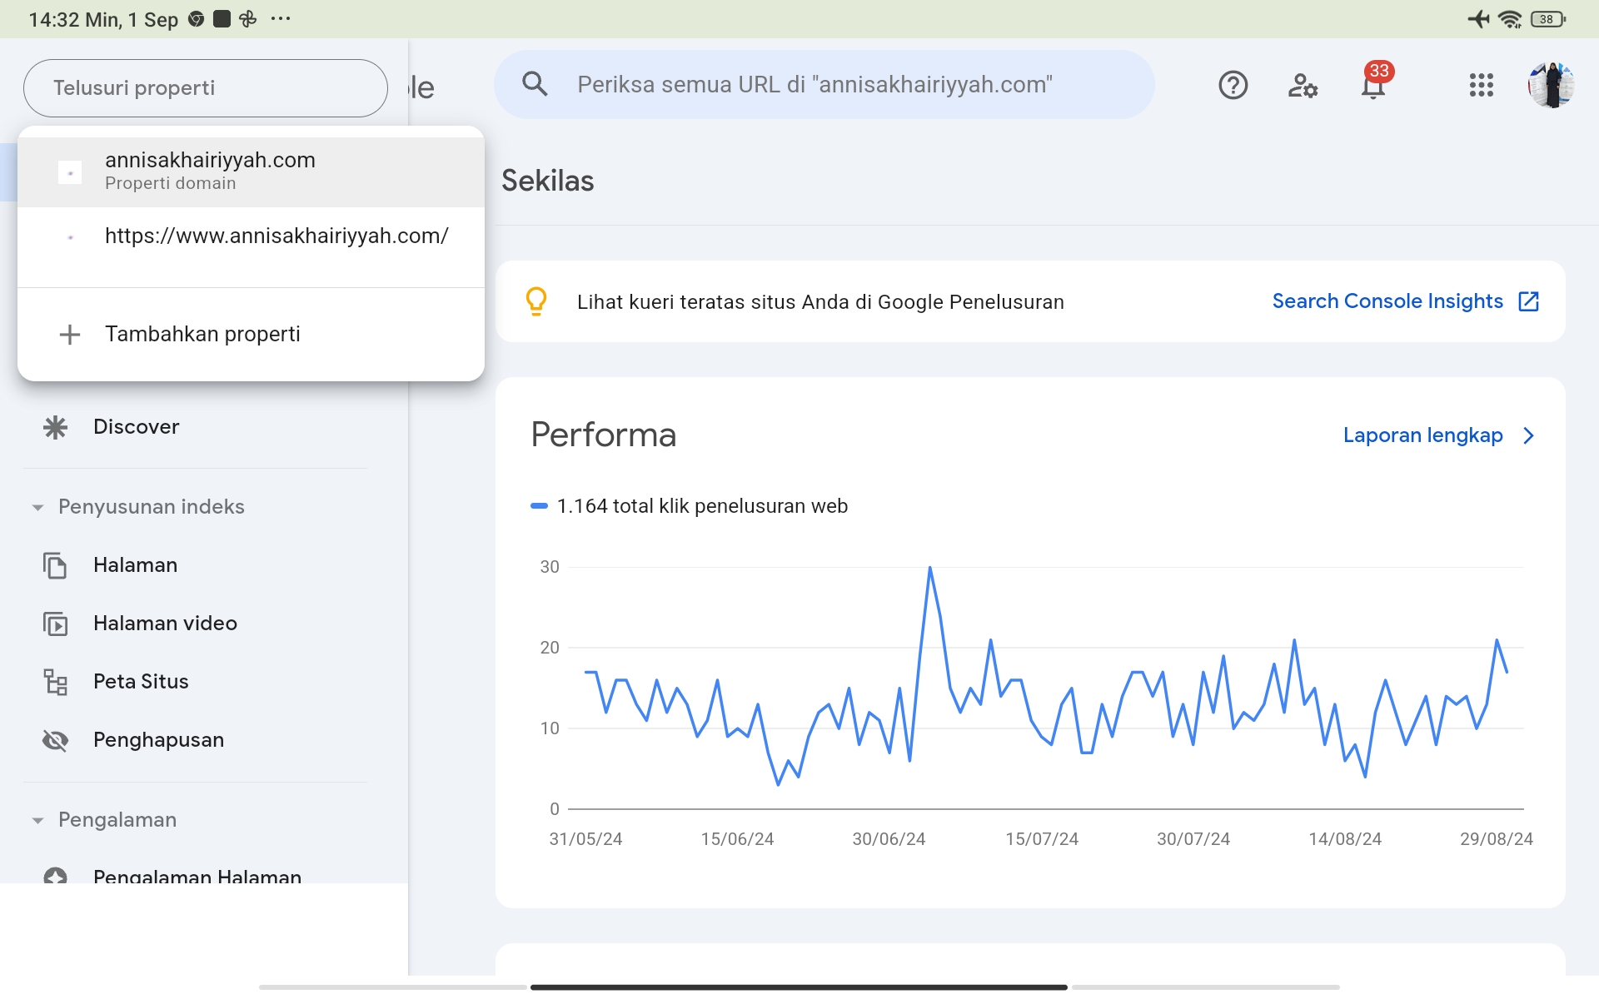Collapse the Penyusunan indeks section
The image size is (1599, 999).
coord(37,507)
